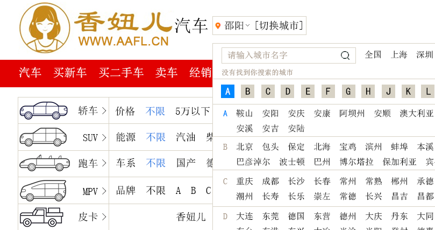Select letter tab J
The width and height of the screenshot is (435, 230).
coord(388,91)
